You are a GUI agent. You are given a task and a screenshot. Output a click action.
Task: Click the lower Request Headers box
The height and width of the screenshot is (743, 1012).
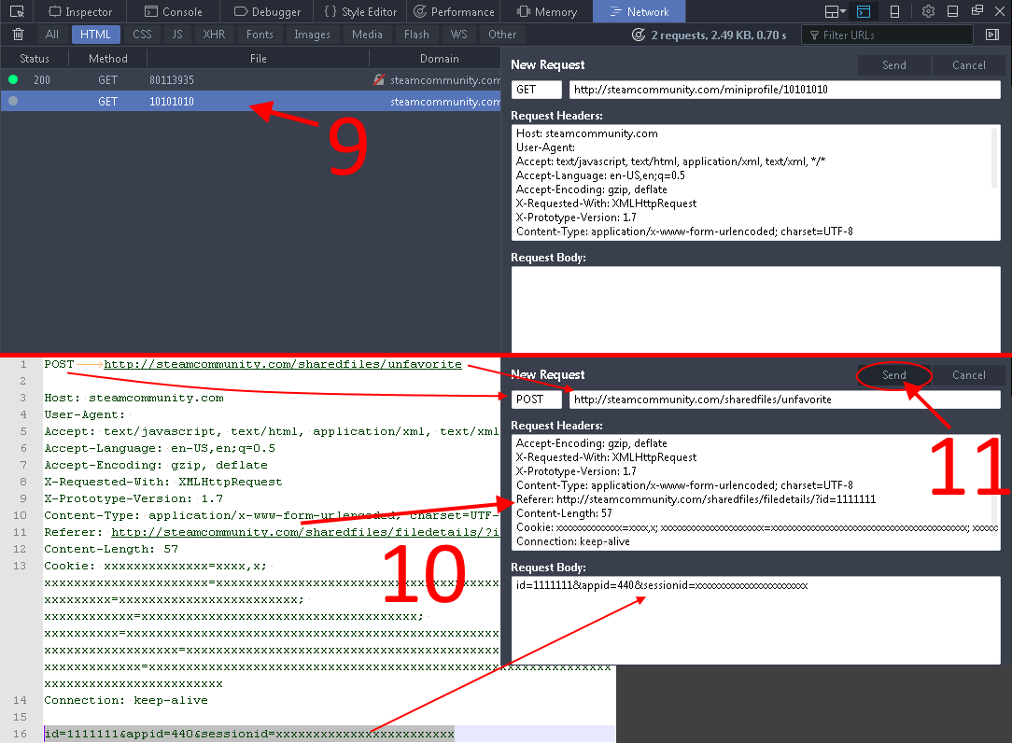pyautogui.click(x=755, y=493)
